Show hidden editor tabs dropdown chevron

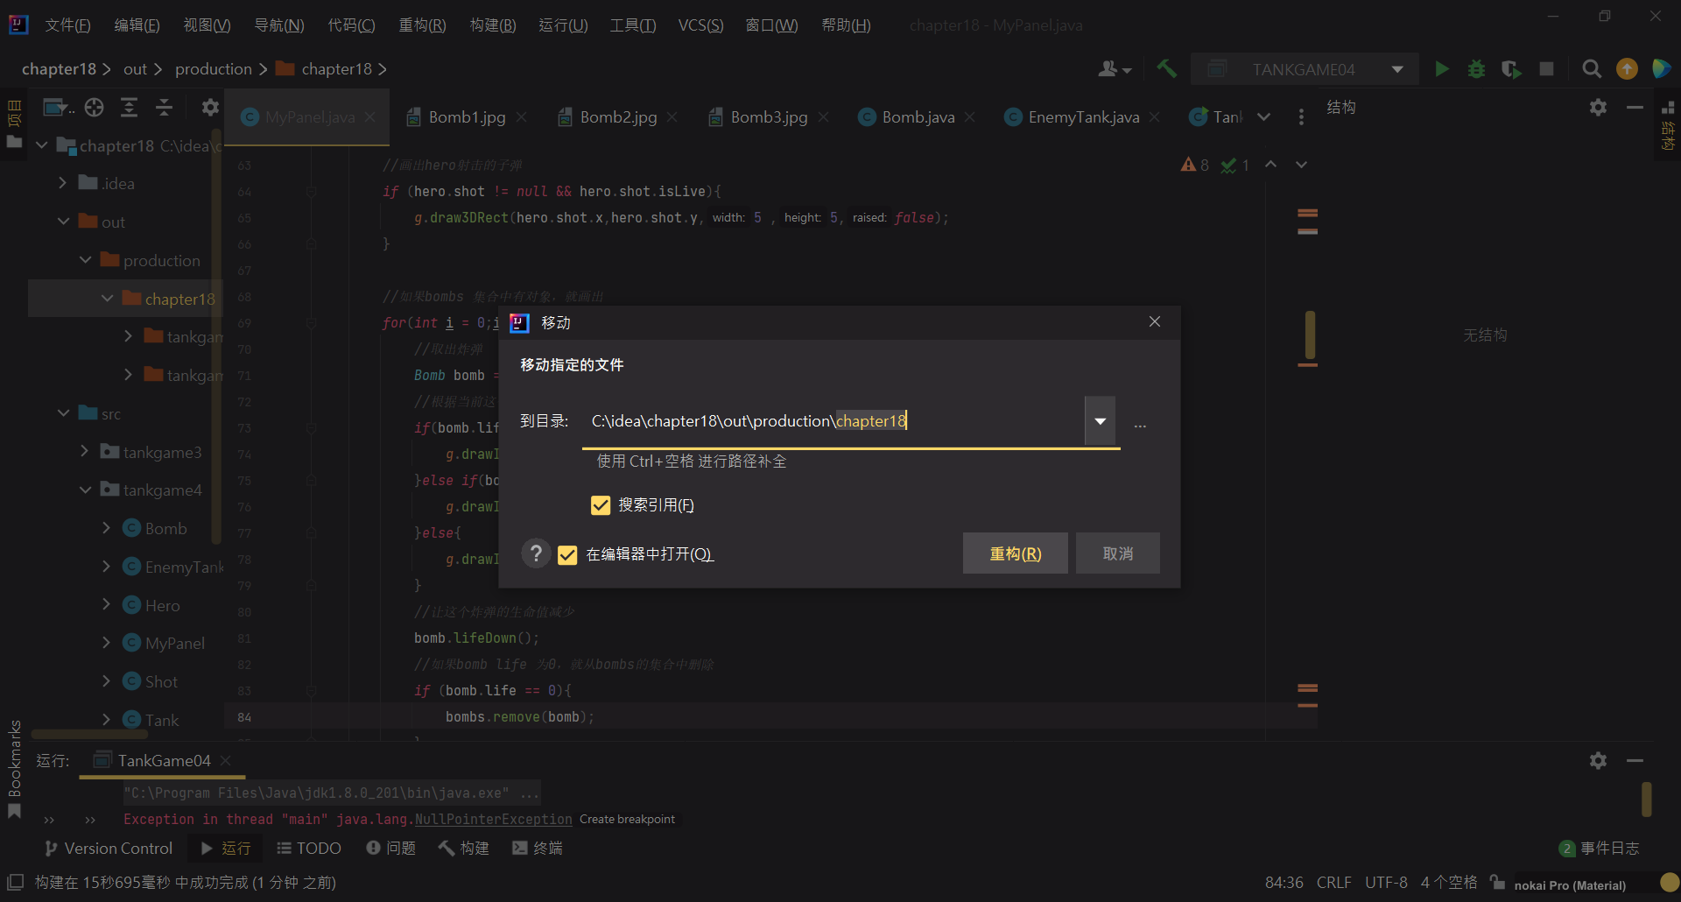coord(1263,116)
